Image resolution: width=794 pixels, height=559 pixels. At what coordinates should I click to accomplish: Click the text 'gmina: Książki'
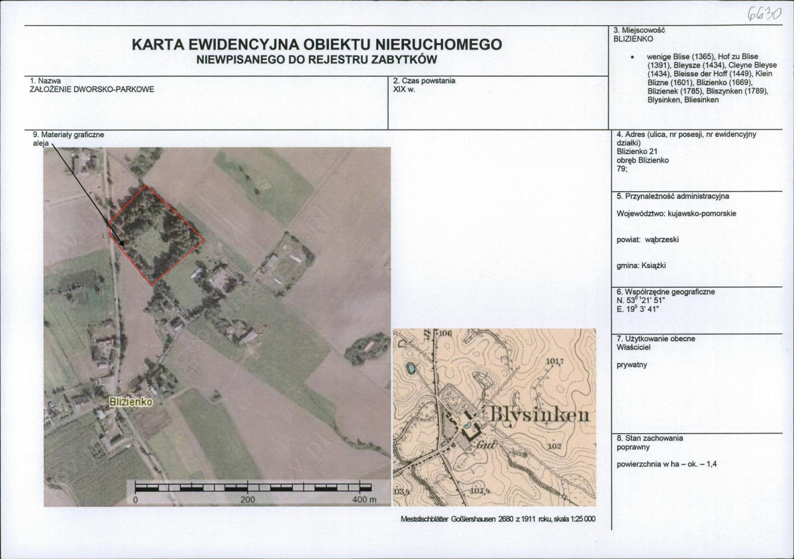(641, 265)
